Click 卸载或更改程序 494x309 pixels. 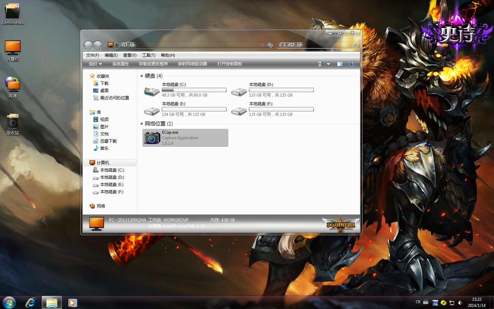pyautogui.click(x=153, y=64)
